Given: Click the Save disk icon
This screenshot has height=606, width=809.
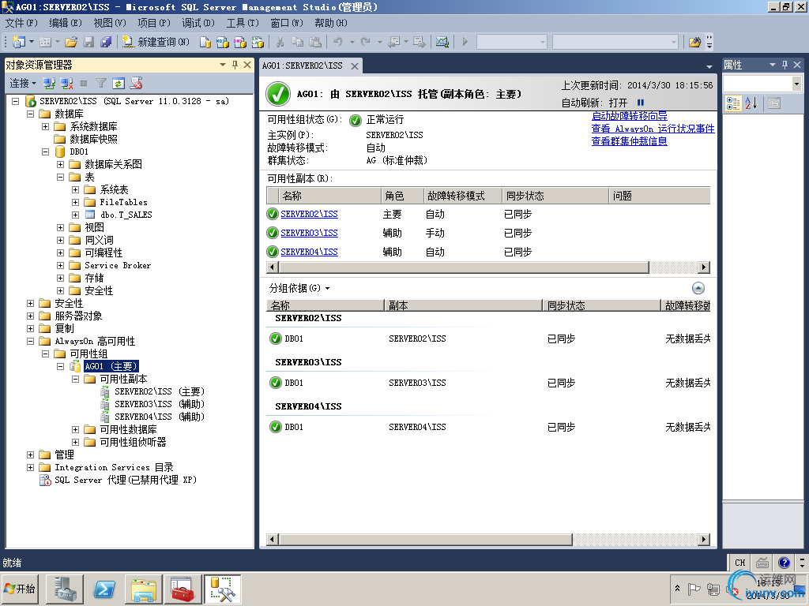Looking at the screenshot, I should pyautogui.click(x=88, y=42).
